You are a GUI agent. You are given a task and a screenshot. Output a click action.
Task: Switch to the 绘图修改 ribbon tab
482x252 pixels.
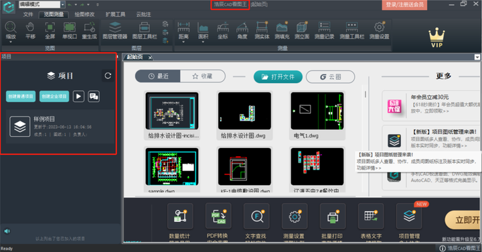pyautogui.click(x=84, y=15)
